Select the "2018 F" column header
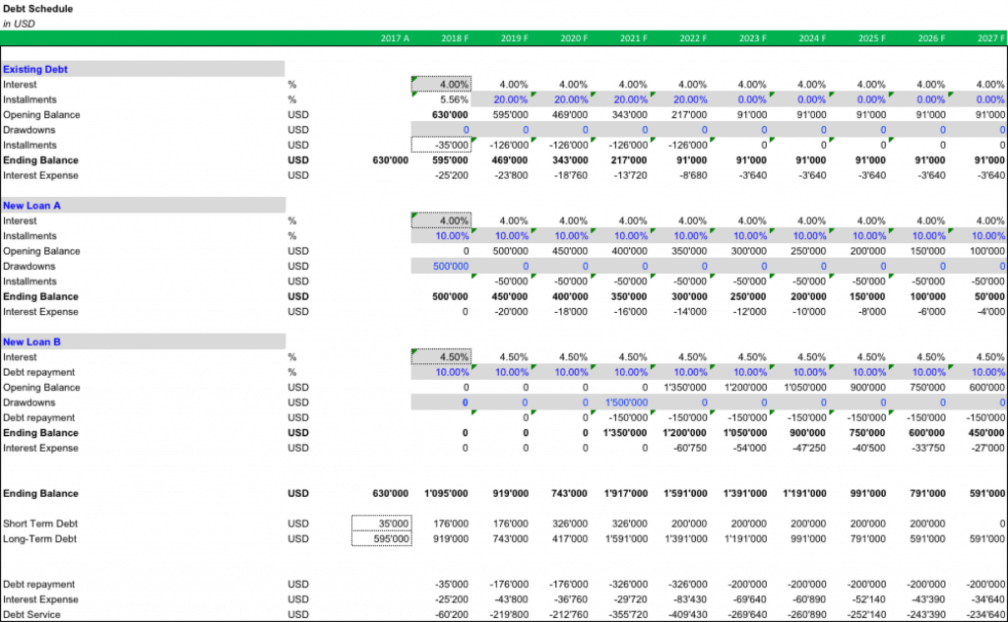The image size is (1008, 622). (455, 38)
